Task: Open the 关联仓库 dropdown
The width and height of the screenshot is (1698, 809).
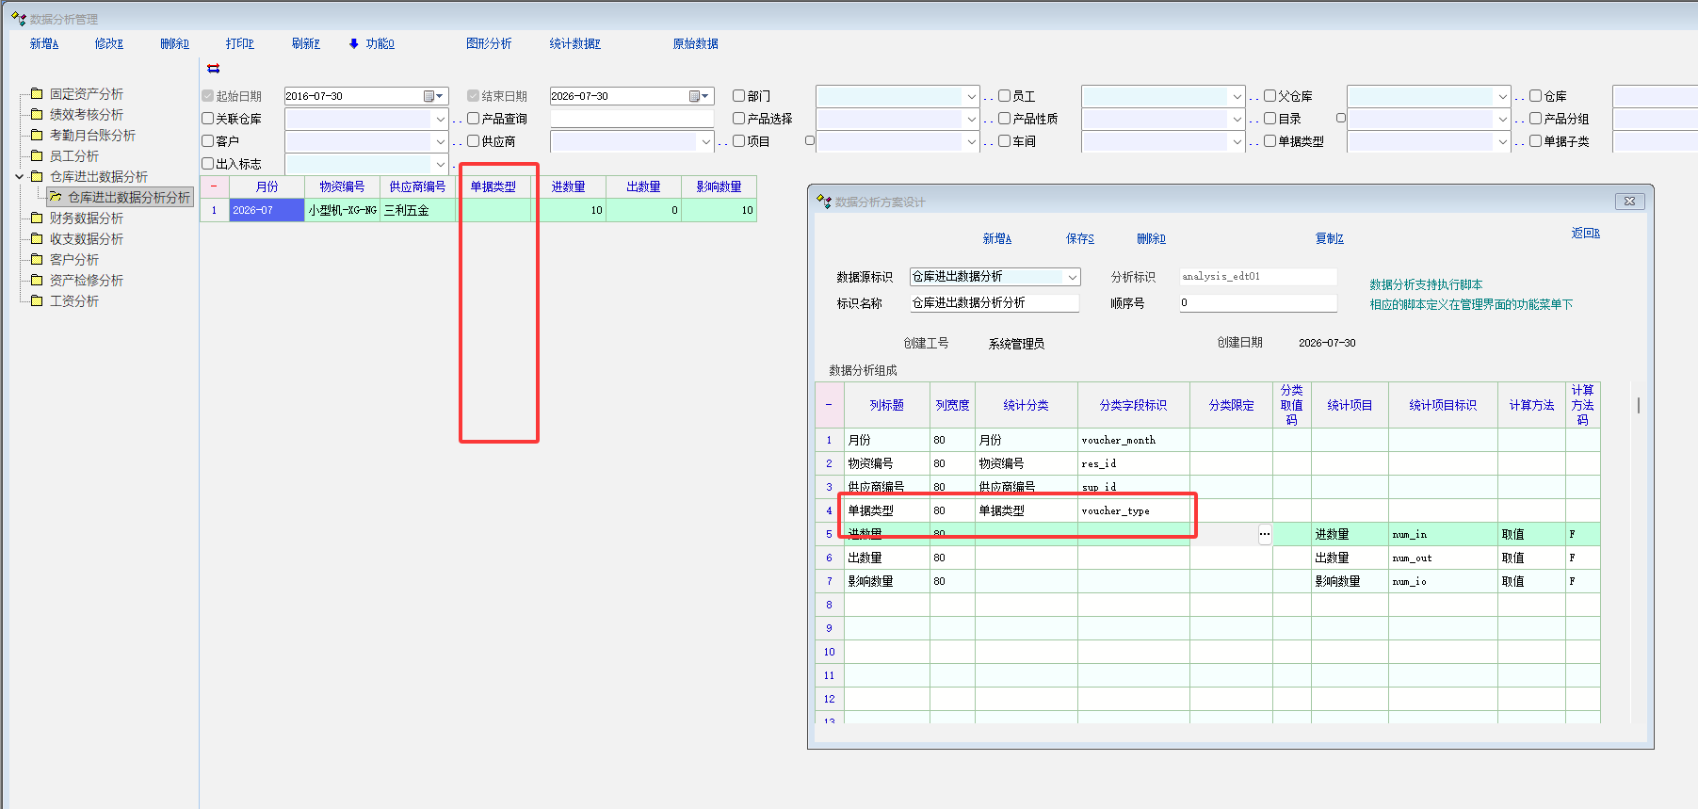Action: pyautogui.click(x=440, y=119)
